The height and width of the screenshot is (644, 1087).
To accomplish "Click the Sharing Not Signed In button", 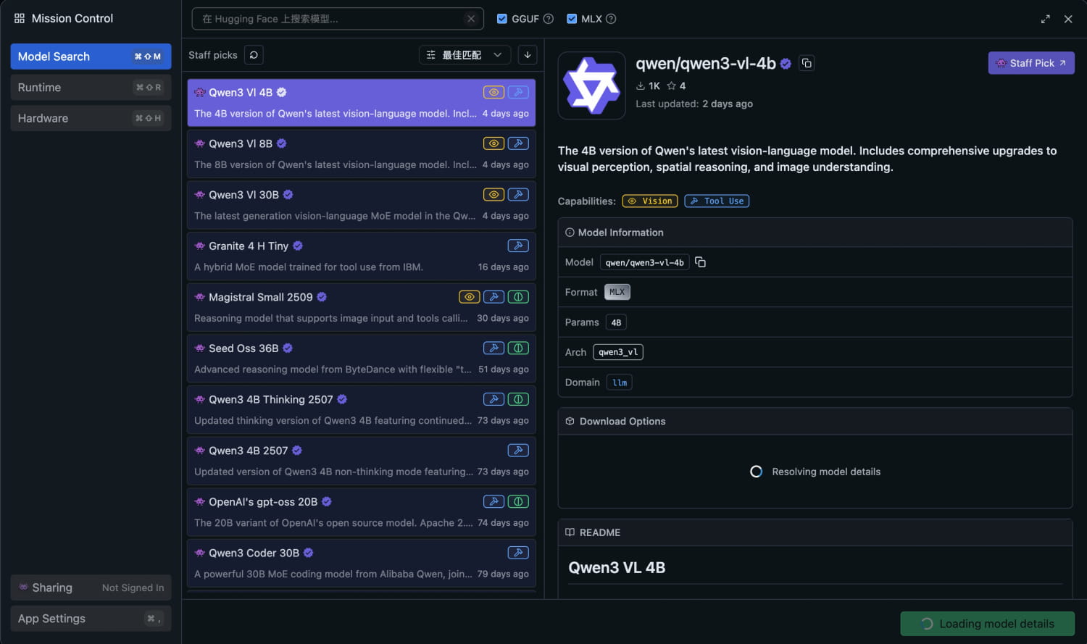I will [x=91, y=587].
